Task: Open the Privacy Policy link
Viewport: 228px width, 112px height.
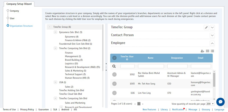Action: pyautogui.click(x=27, y=109)
